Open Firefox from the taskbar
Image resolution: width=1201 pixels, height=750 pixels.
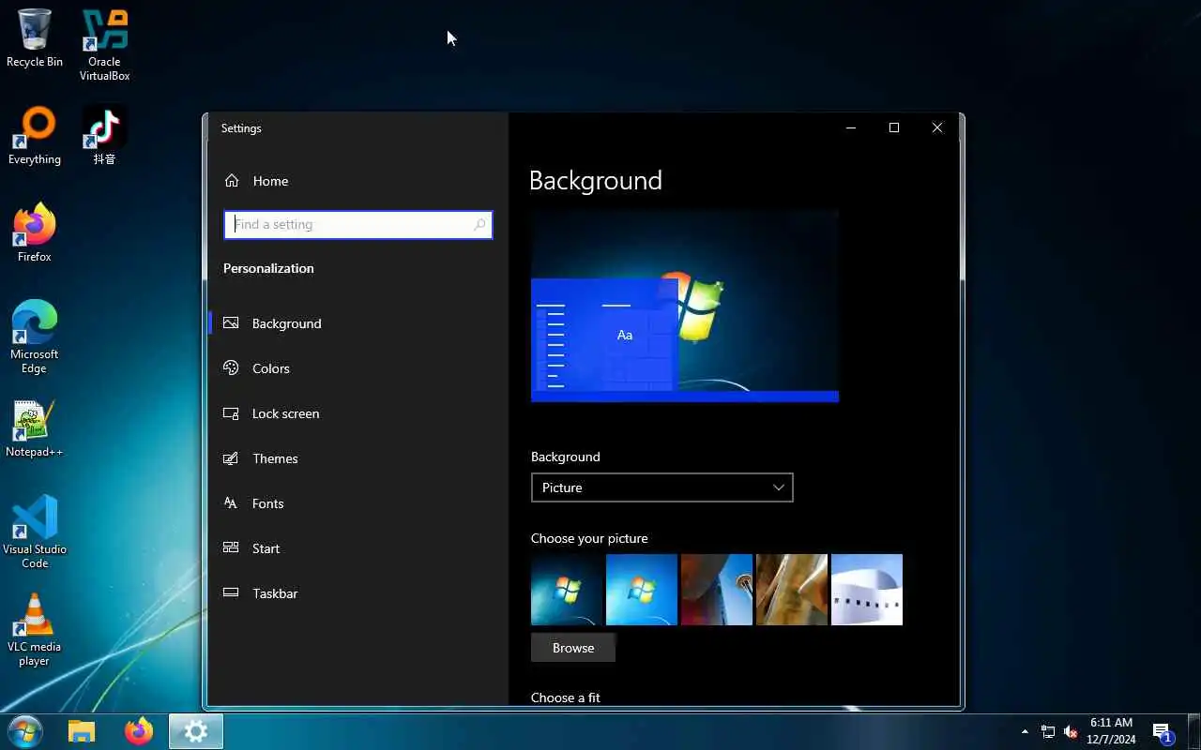(139, 731)
